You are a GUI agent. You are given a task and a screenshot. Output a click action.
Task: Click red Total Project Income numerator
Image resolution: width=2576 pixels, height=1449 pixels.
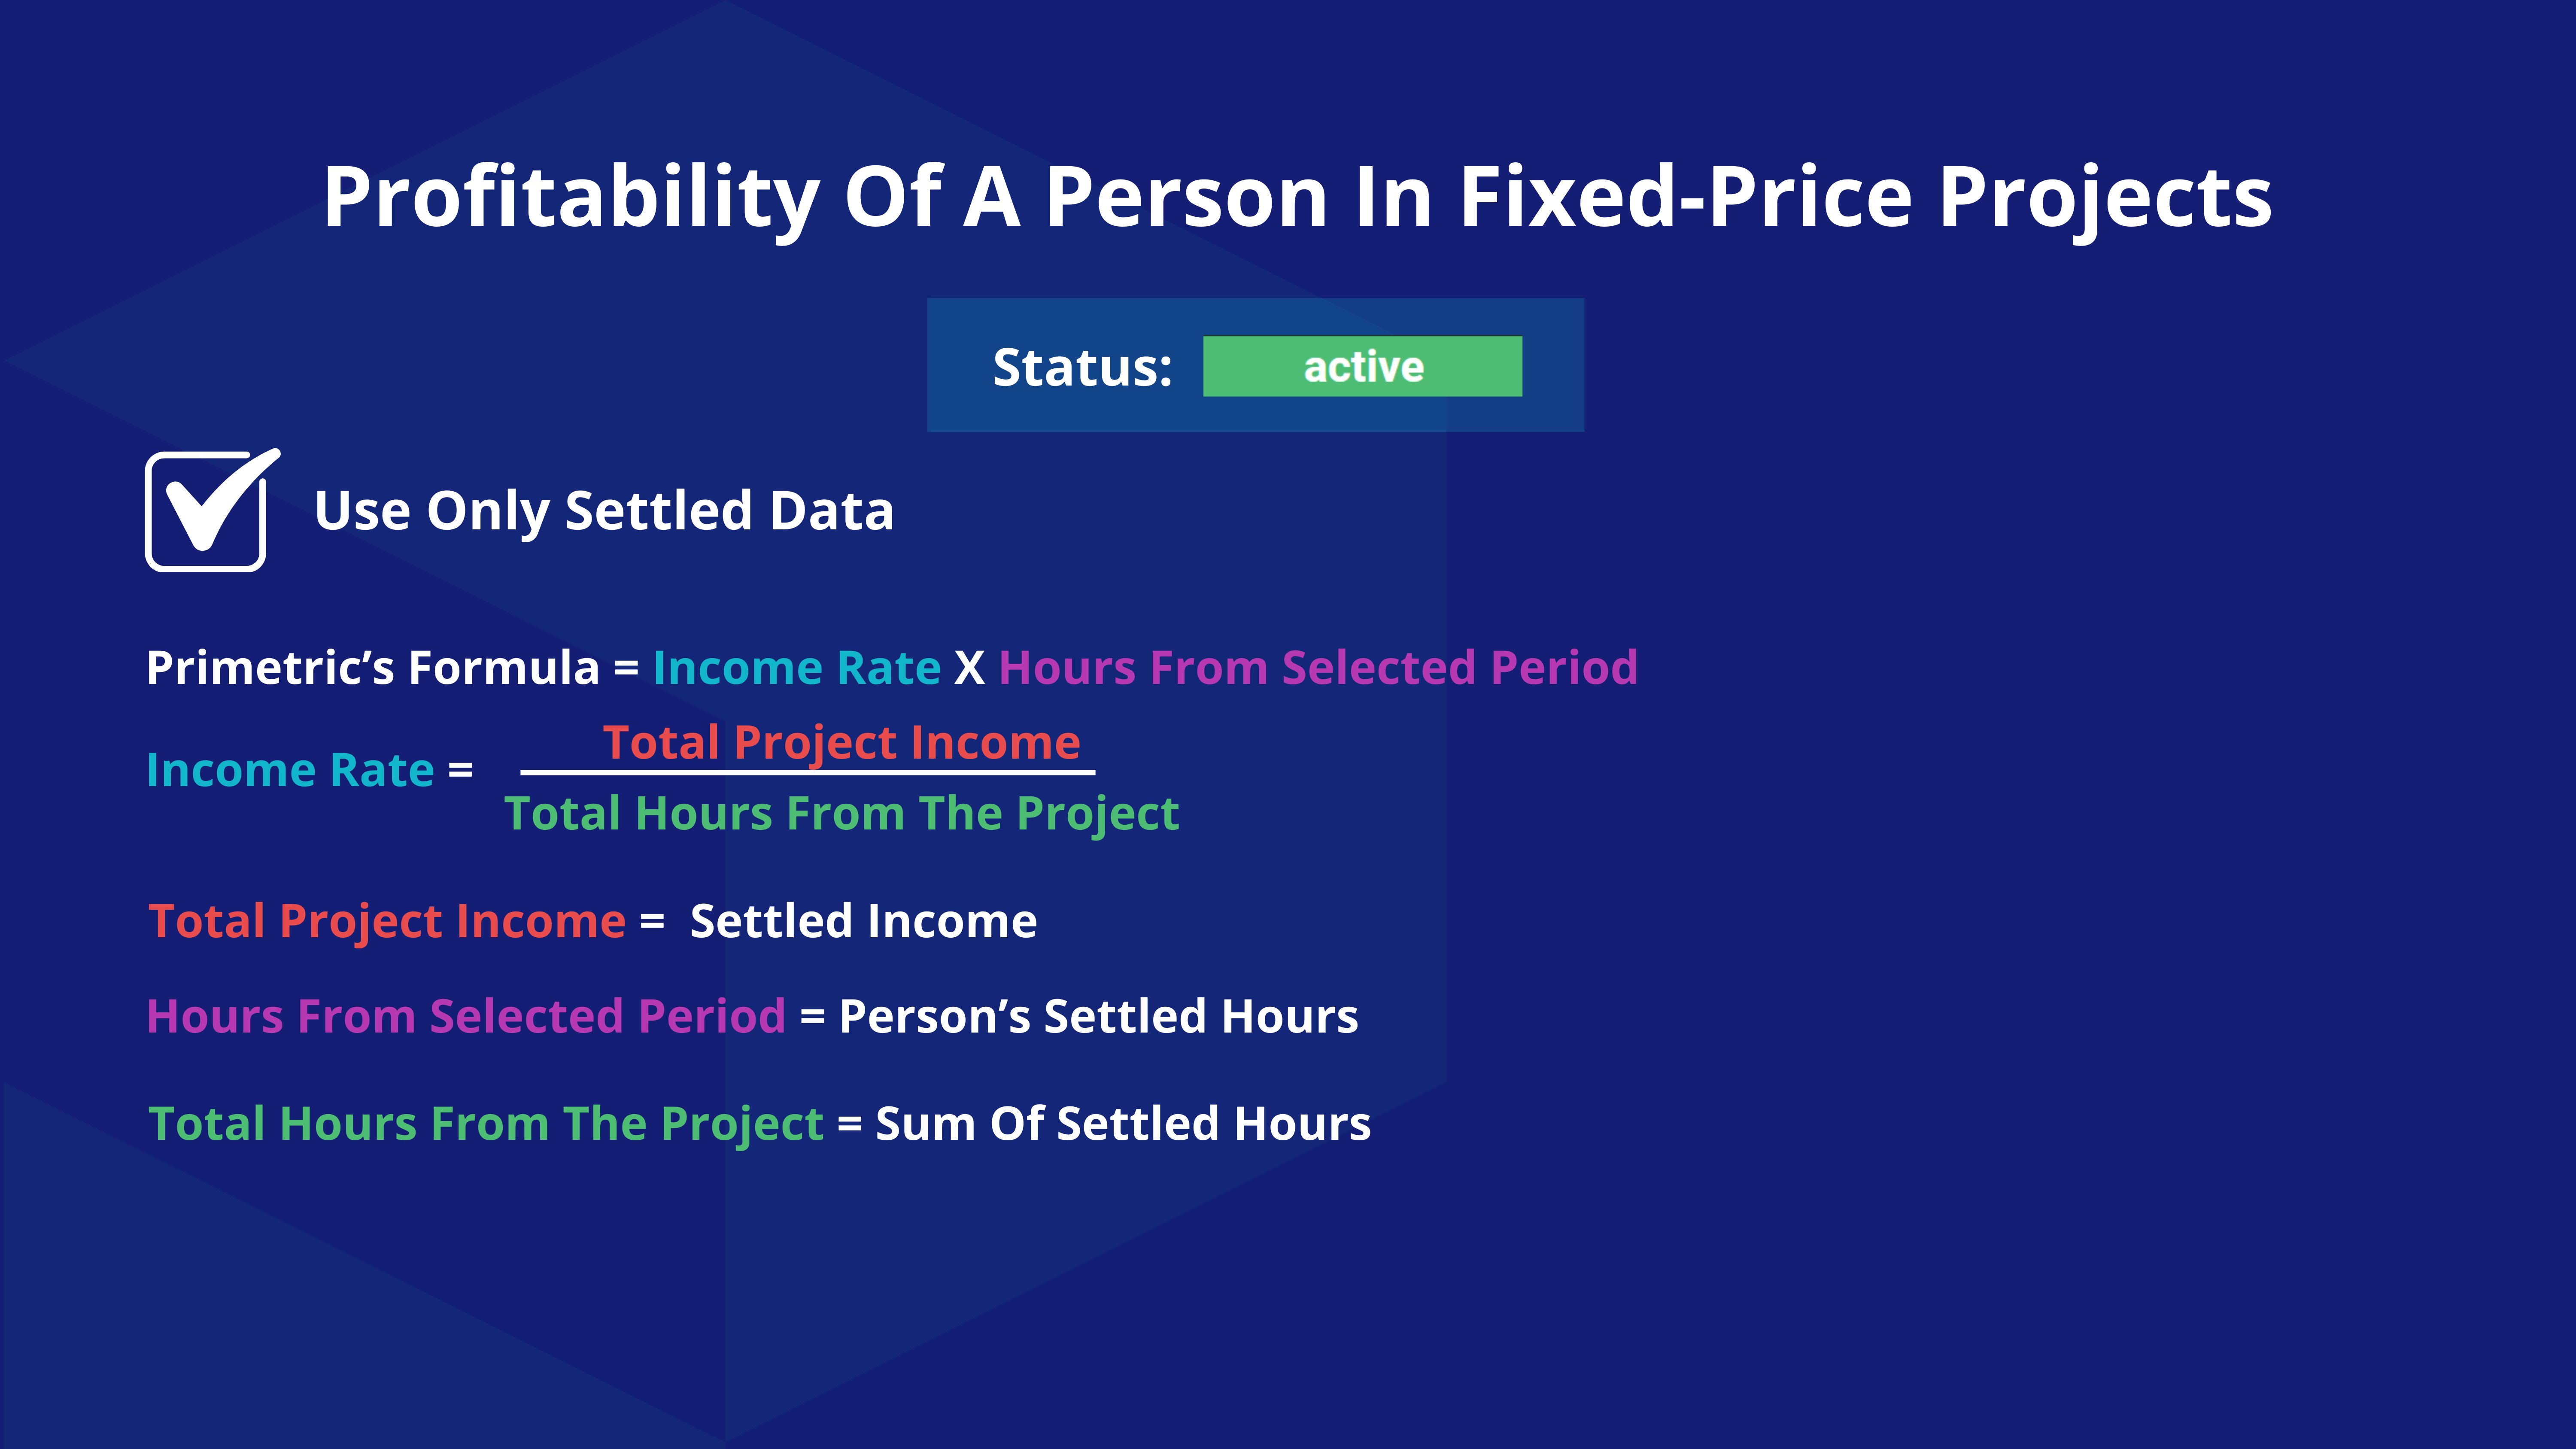click(x=842, y=743)
